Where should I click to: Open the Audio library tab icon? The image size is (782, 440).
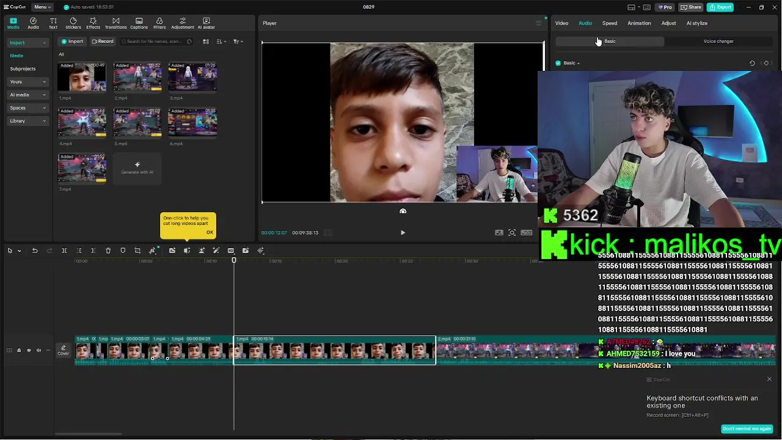[x=33, y=23]
